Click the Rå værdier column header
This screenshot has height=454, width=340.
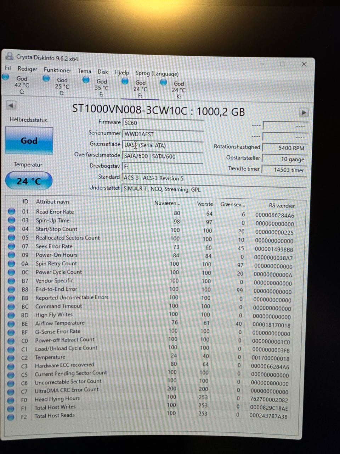282,206
